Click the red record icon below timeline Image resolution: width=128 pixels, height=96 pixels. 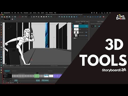(7, 83)
